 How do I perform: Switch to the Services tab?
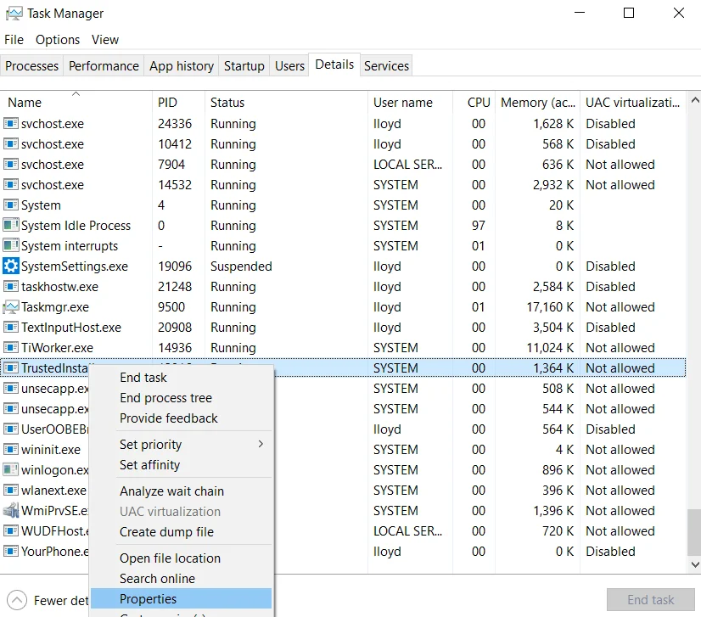386,65
